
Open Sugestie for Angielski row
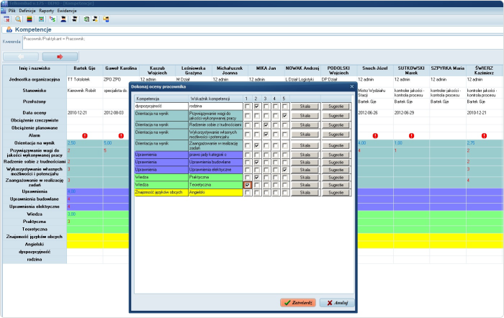tap(336, 193)
